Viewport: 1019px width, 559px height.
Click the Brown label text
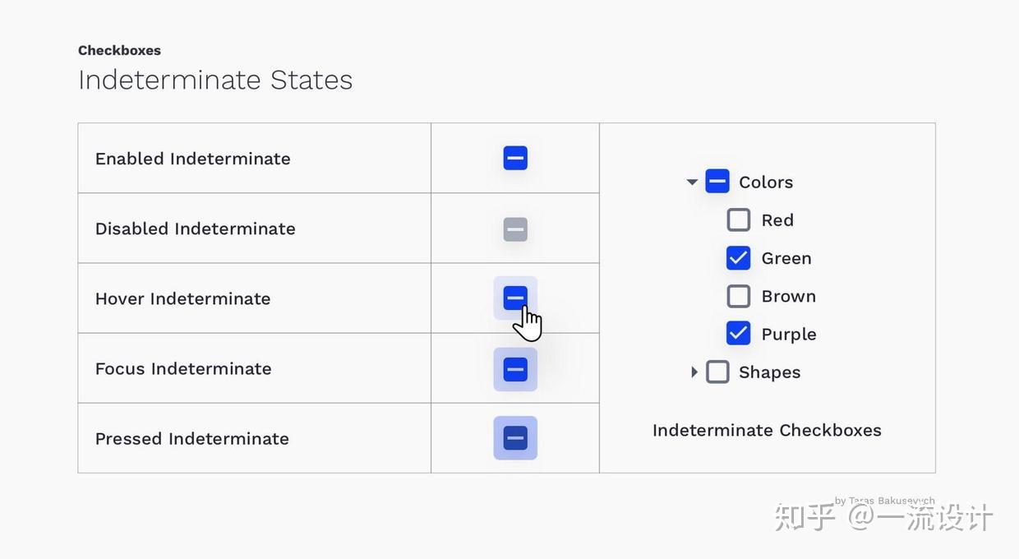(789, 296)
